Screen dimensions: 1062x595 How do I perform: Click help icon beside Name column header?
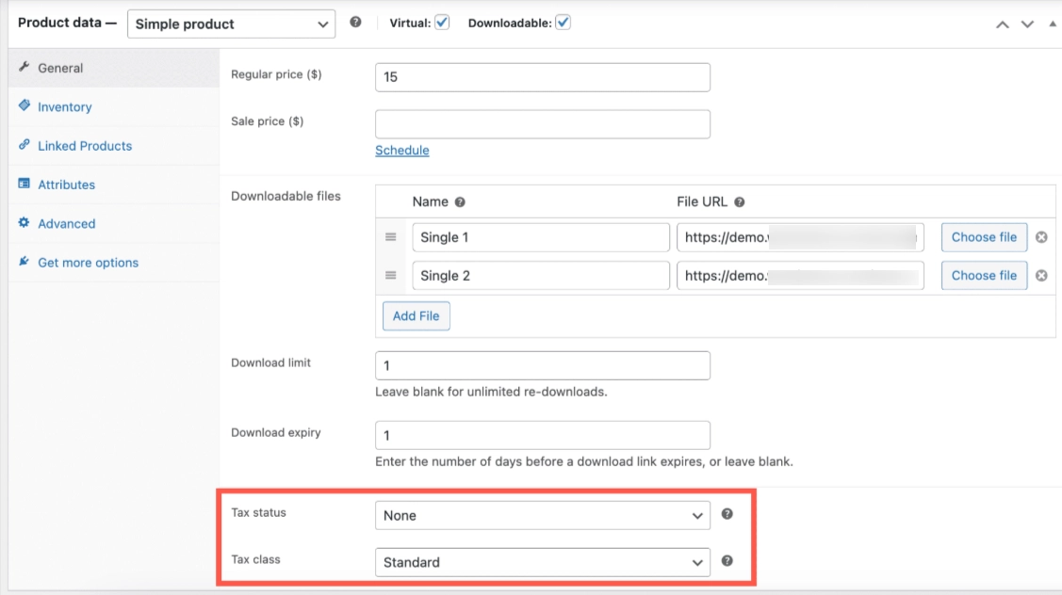[x=460, y=202]
